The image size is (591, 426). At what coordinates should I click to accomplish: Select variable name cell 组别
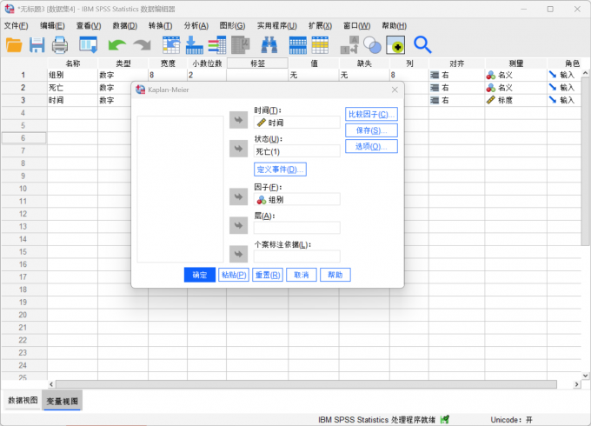72,75
